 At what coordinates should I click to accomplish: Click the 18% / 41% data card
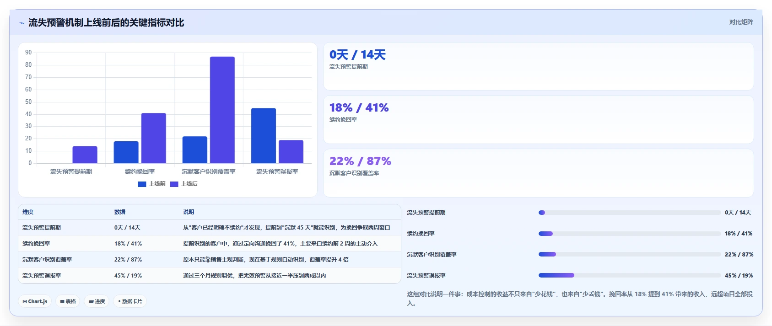tap(538, 120)
